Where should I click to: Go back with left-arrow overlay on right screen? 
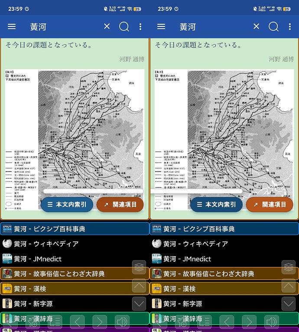(x=227, y=322)
